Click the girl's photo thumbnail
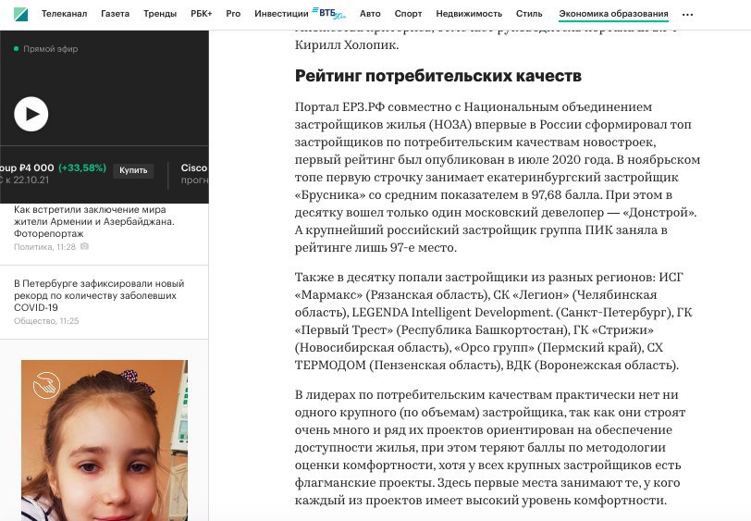Image resolution: width=751 pixels, height=521 pixels. pyautogui.click(x=105, y=440)
